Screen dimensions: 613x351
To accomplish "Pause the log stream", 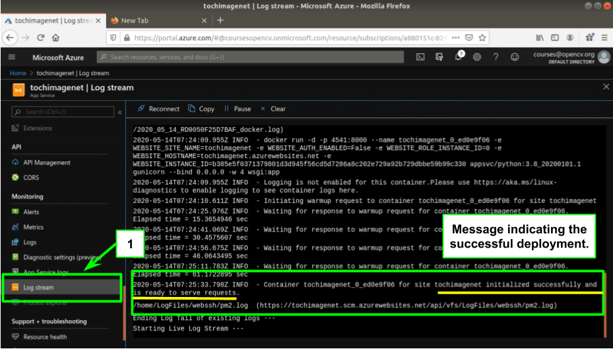I will coord(238,109).
